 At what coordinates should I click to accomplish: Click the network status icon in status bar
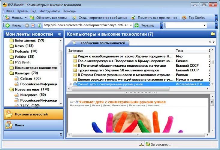(x=141, y=144)
